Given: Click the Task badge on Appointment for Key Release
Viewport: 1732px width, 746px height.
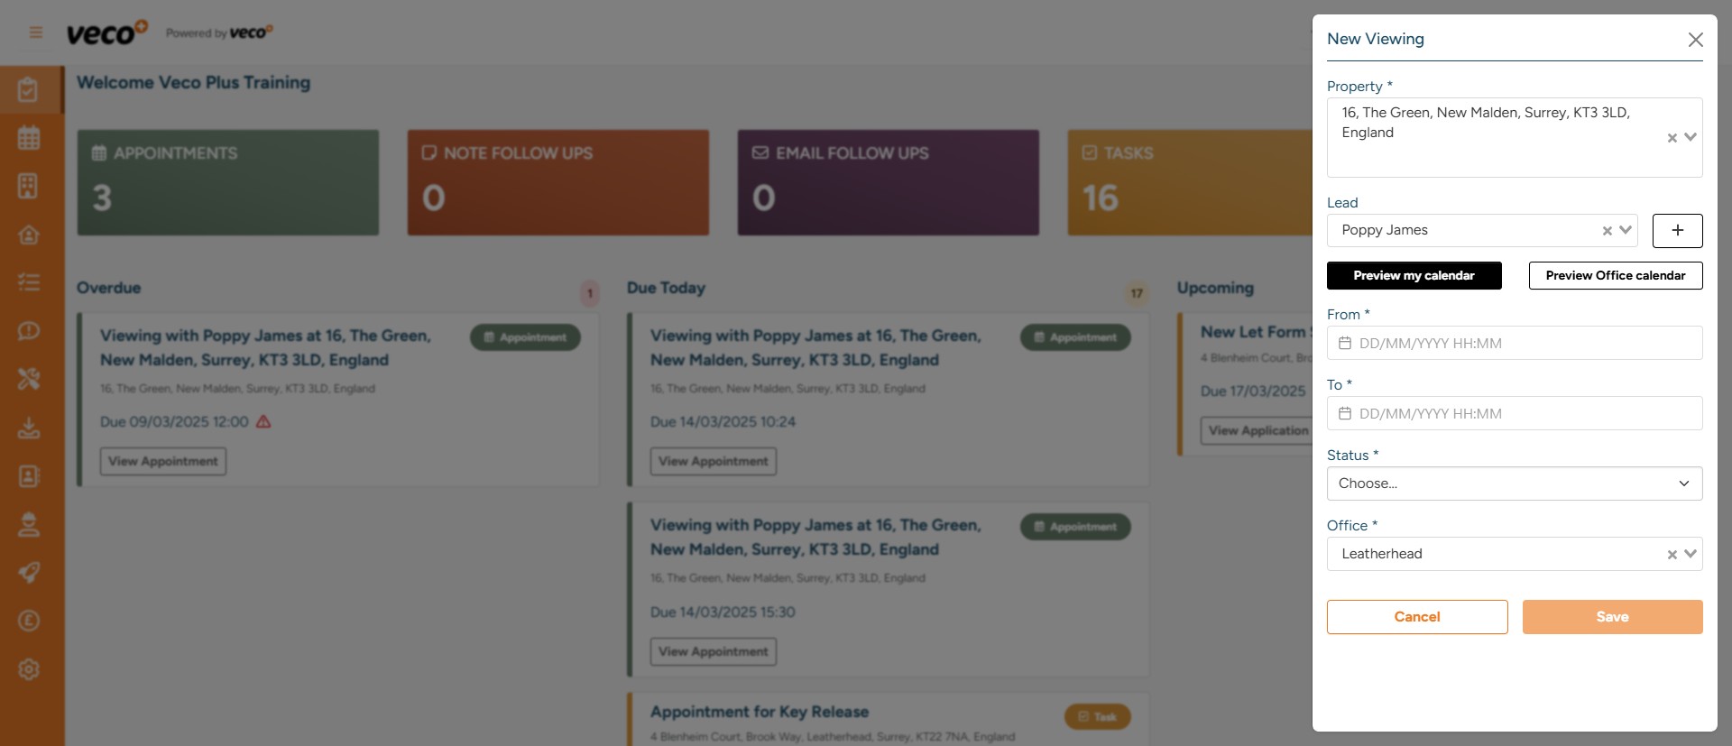Looking at the screenshot, I should click(x=1098, y=717).
